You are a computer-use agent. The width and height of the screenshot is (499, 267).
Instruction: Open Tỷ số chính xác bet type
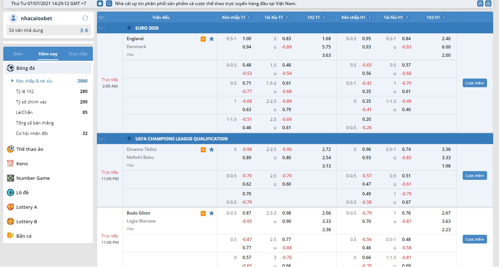(x=31, y=102)
